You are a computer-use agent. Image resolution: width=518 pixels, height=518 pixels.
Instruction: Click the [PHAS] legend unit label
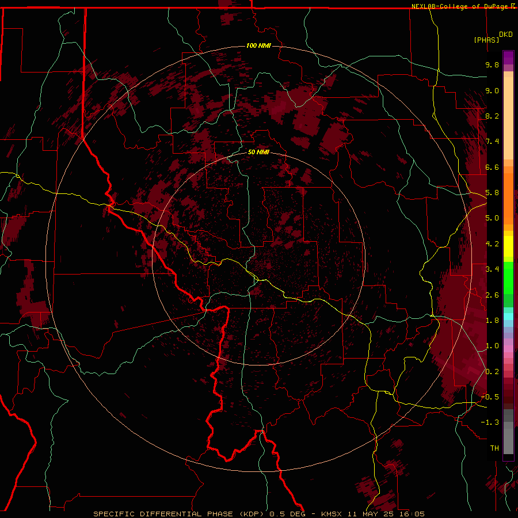click(x=486, y=40)
